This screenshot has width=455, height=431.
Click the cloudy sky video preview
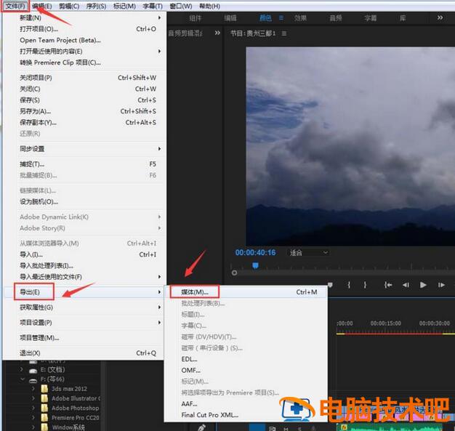[x=350, y=147]
